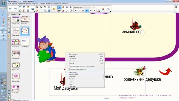Image resolution: width=179 pixels, height=101 pixels.
Task: Go to next page with right arrow
Action: coord(15,9)
